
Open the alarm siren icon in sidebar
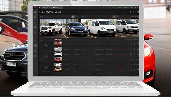click(x=35, y=16)
